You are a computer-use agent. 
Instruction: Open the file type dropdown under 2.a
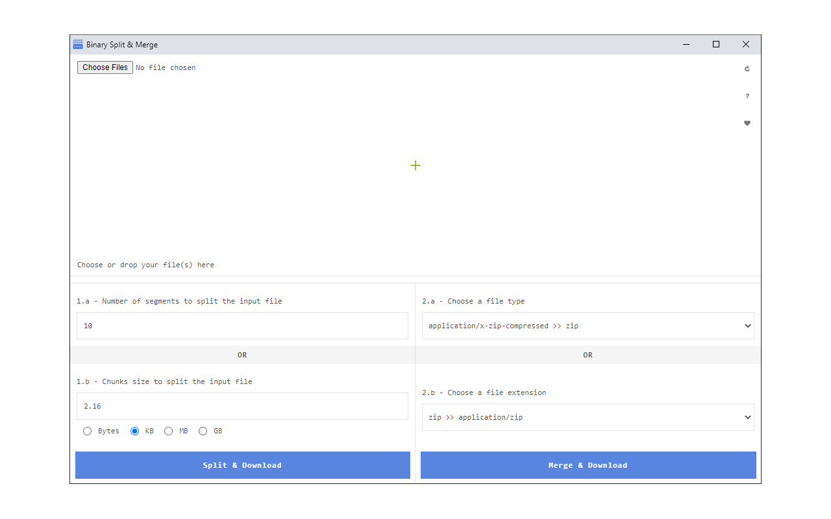(588, 326)
